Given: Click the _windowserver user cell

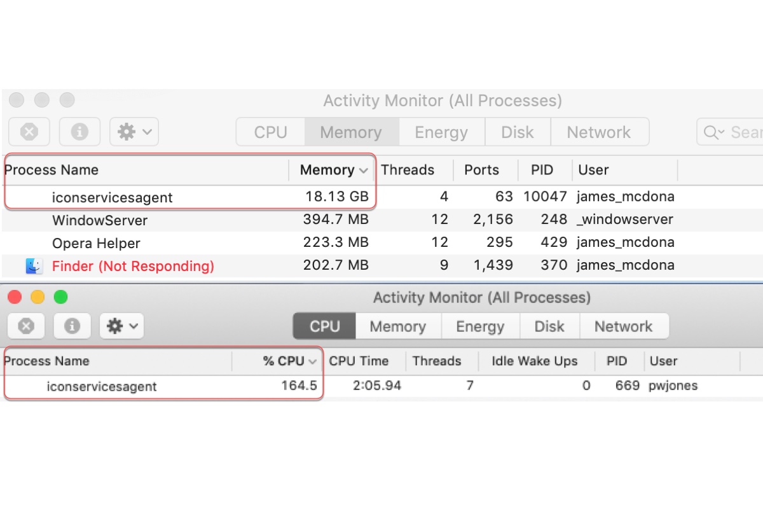Looking at the screenshot, I should click(625, 220).
